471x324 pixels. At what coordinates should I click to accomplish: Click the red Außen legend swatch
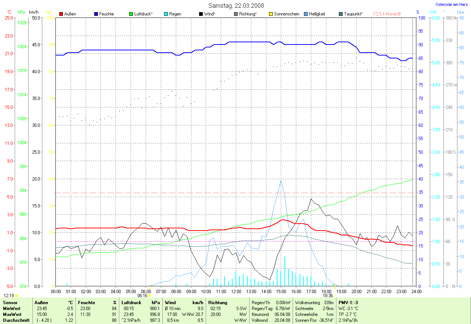[x=61, y=14]
